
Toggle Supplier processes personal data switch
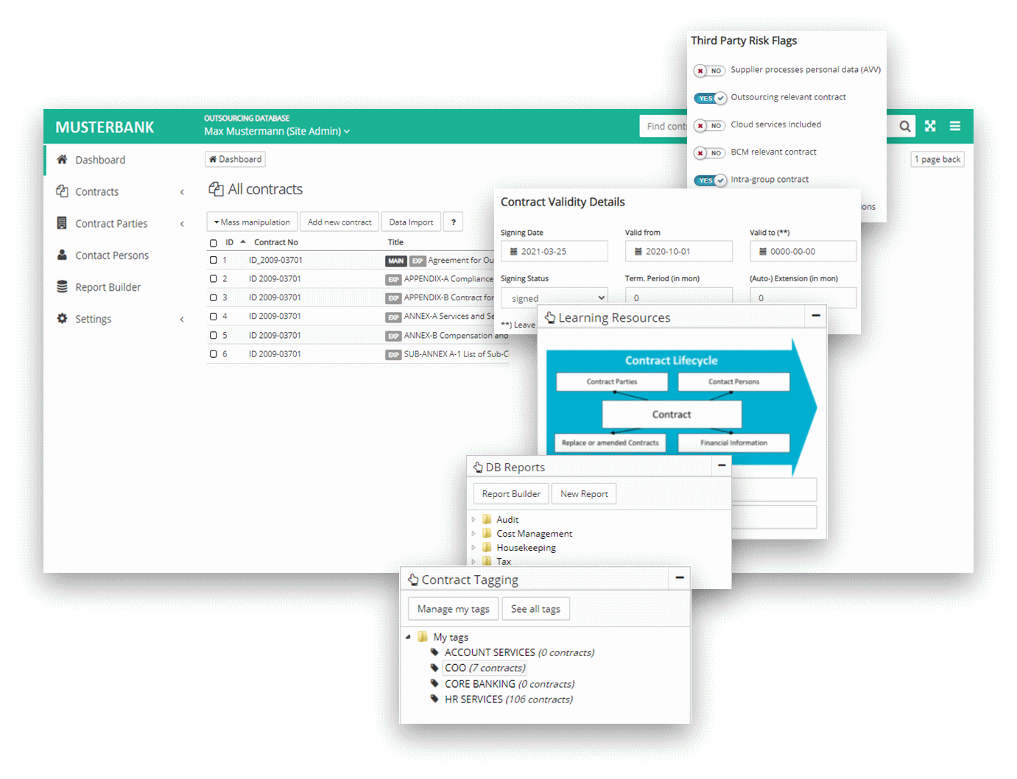(710, 71)
